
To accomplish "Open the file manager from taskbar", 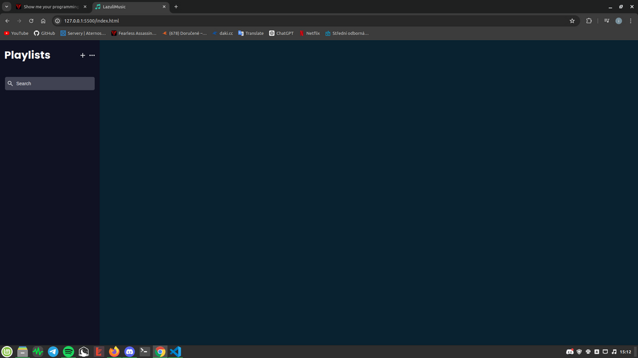I will (22, 352).
